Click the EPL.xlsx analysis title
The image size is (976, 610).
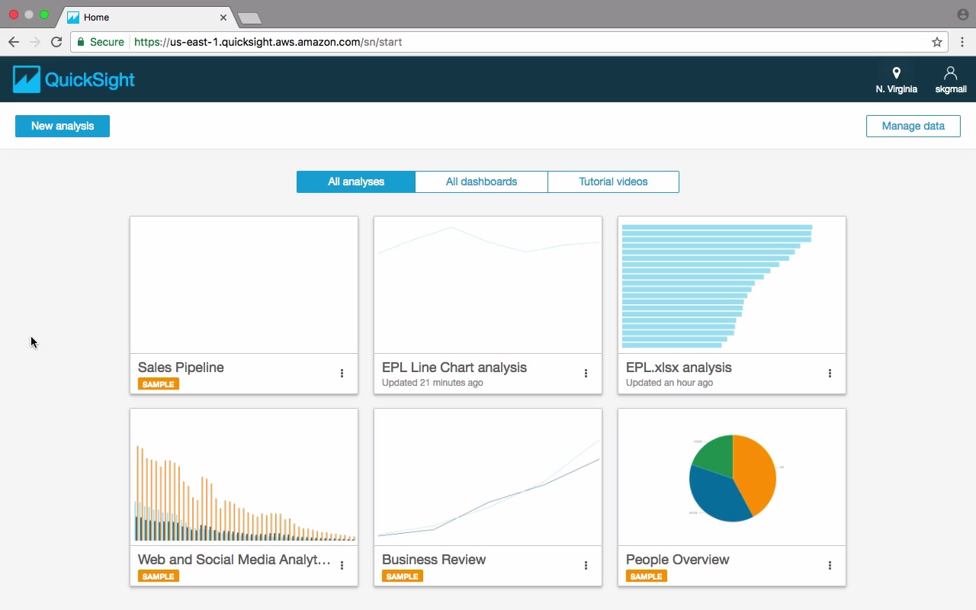(x=679, y=368)
